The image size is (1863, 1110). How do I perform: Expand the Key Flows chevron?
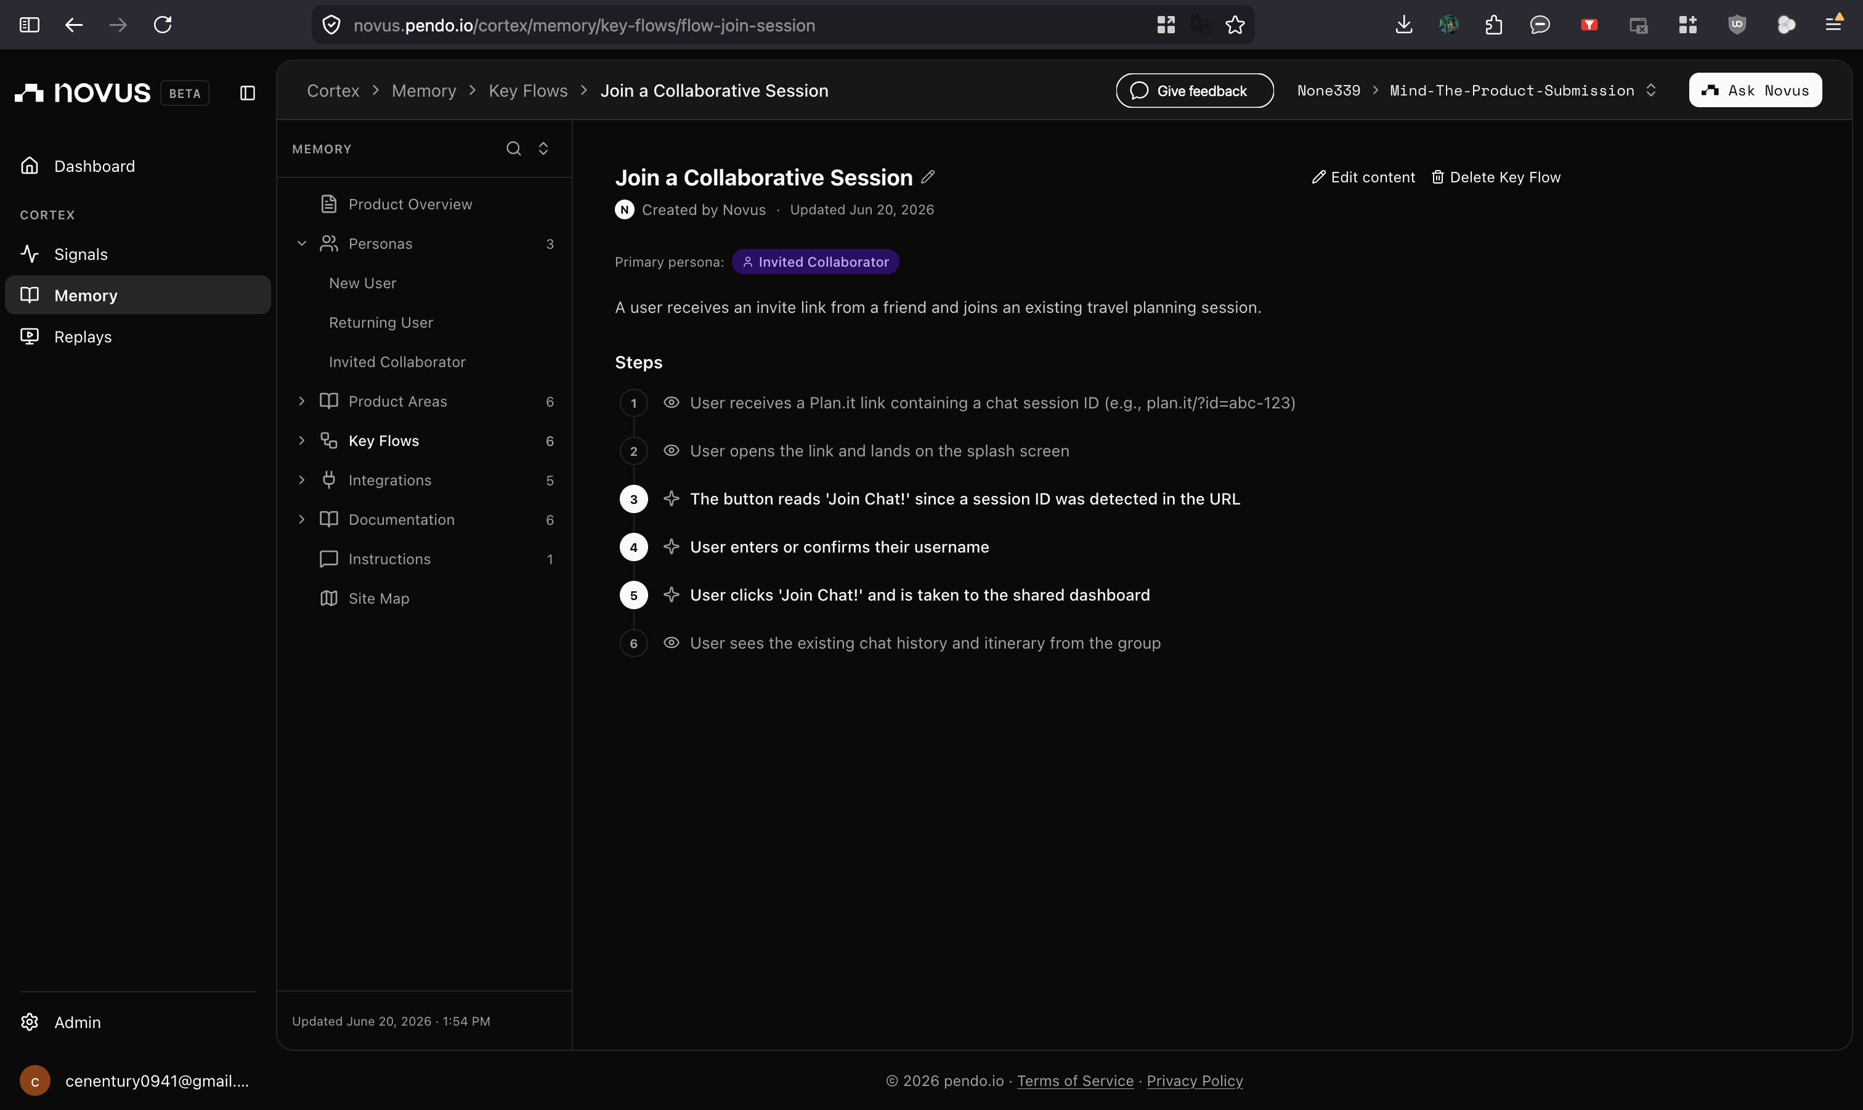coord(302,440)
